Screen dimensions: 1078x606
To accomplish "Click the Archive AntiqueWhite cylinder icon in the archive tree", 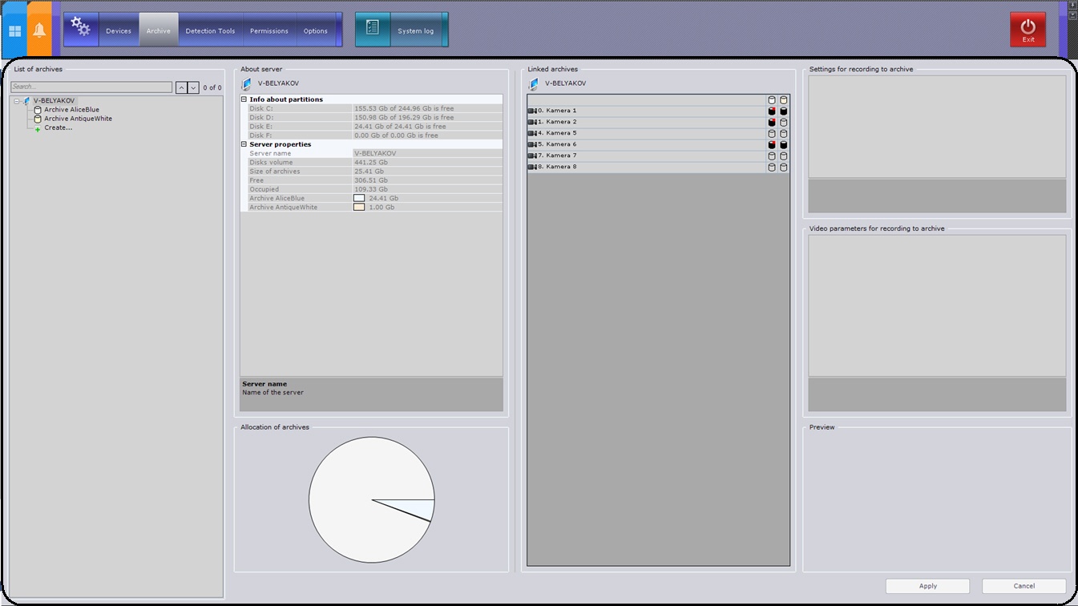I will [38, 119].
